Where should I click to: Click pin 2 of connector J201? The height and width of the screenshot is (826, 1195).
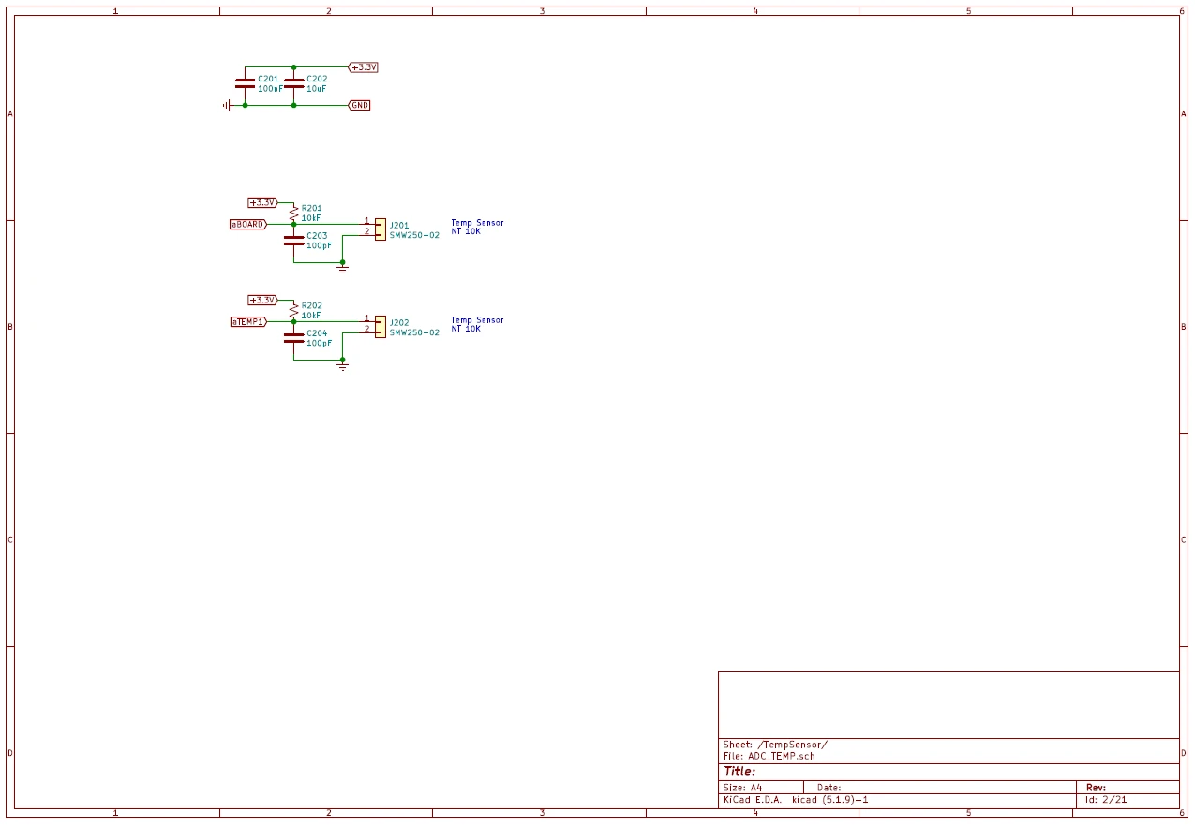coord(367,230)
